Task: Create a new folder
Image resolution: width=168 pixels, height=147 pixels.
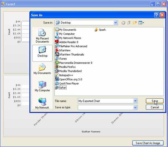Action: click(135, 23)
